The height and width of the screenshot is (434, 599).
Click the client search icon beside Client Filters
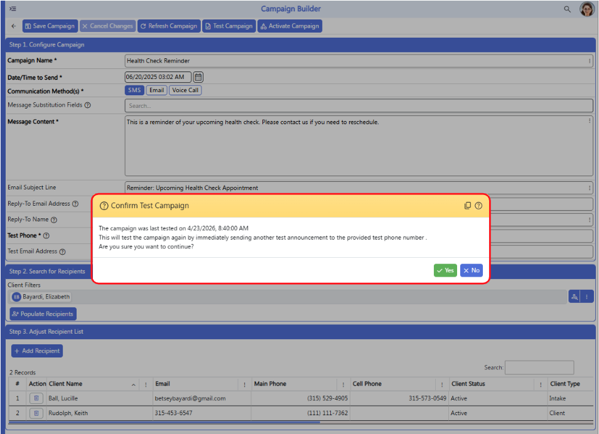[574, 297]
